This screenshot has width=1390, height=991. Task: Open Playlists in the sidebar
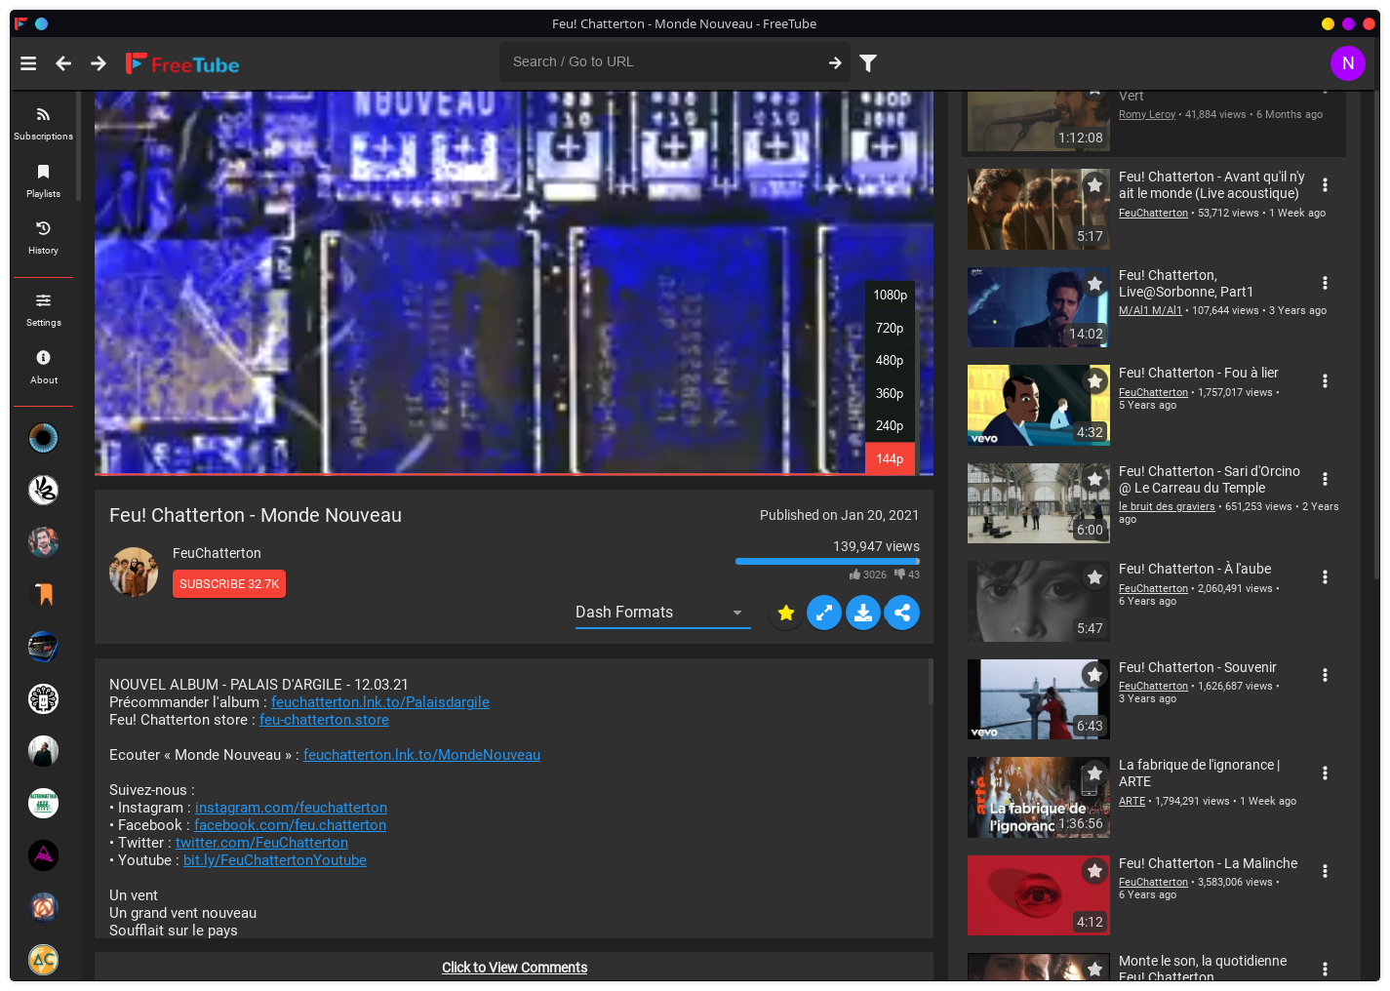(43, 180)
